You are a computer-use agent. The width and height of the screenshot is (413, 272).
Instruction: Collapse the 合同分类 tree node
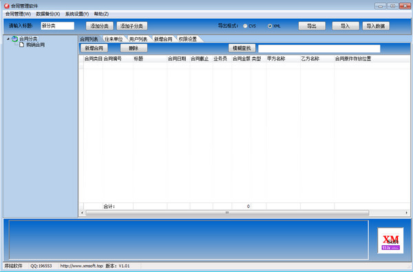click(8, 39)
